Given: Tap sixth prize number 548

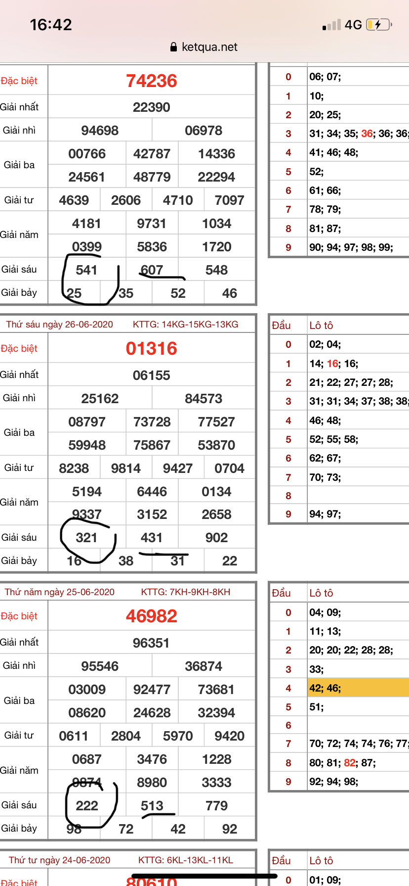Looking at the screenshot, I should coord(216,270).
